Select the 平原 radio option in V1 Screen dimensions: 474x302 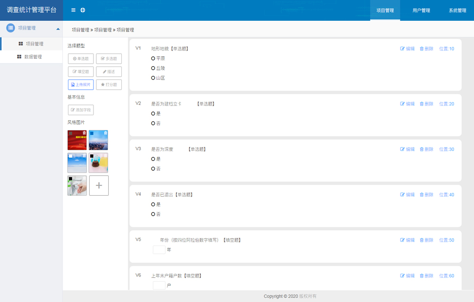coord(153,59)
